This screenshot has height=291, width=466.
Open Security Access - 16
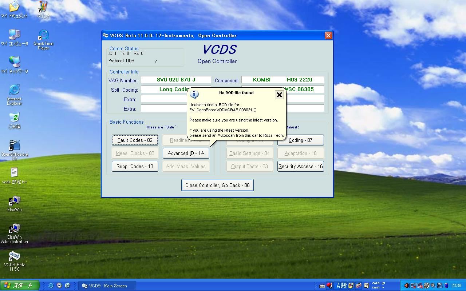[300, 166]
